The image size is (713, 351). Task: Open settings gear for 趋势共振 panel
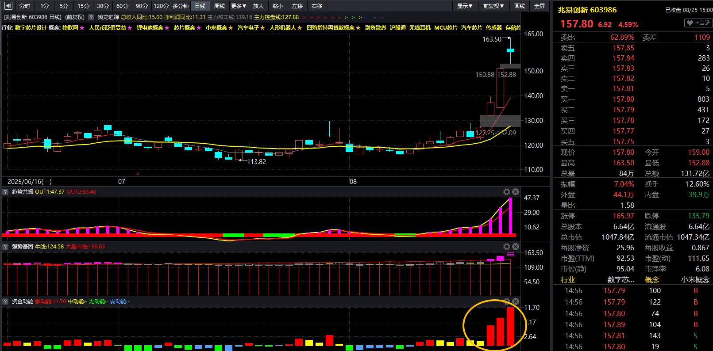tap(507, 192)
